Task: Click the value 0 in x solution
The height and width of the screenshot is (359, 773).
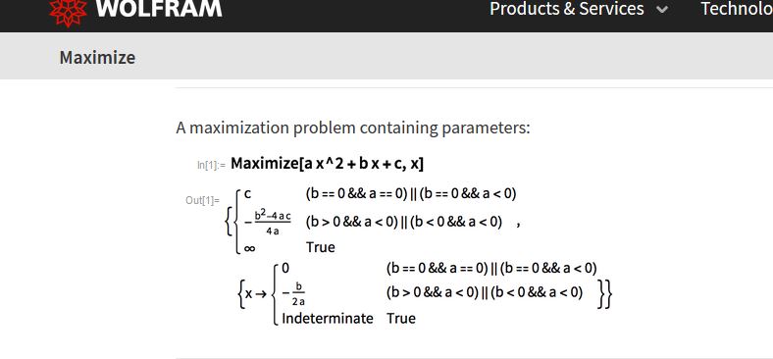Action: pyautogui.click(x=285, y=269)
